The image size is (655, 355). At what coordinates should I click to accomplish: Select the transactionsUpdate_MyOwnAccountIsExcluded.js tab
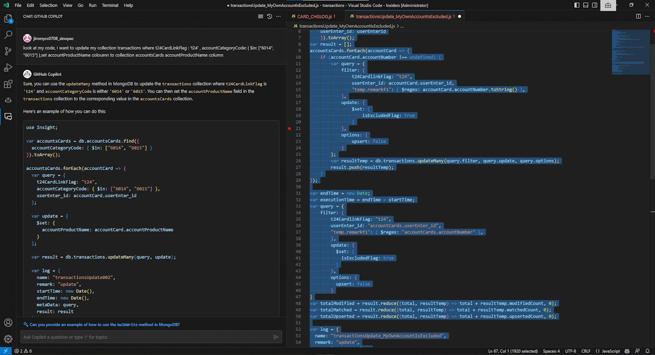405,16
